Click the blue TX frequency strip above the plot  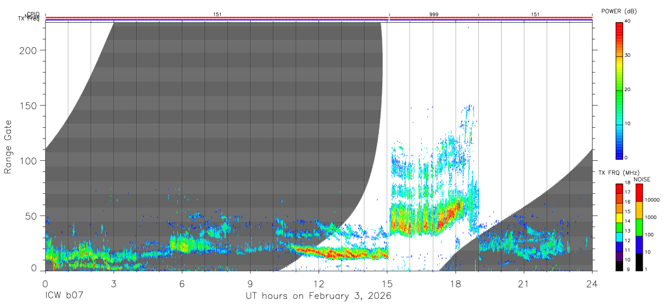pos(319,20)
